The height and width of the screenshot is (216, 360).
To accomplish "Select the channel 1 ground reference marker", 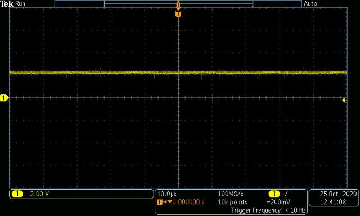I will 4,98.
